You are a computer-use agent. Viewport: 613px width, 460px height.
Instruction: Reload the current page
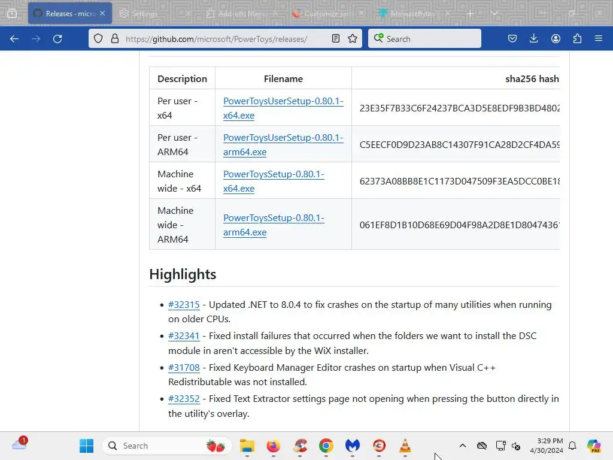coord(57,39)
